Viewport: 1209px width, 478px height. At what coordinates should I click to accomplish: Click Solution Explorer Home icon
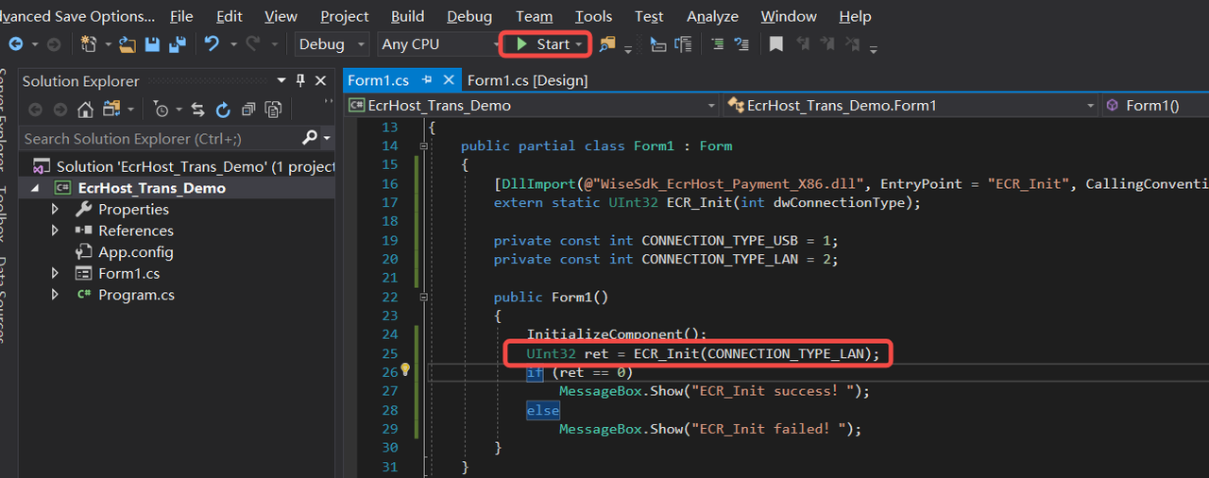click(x=85, y=110)
